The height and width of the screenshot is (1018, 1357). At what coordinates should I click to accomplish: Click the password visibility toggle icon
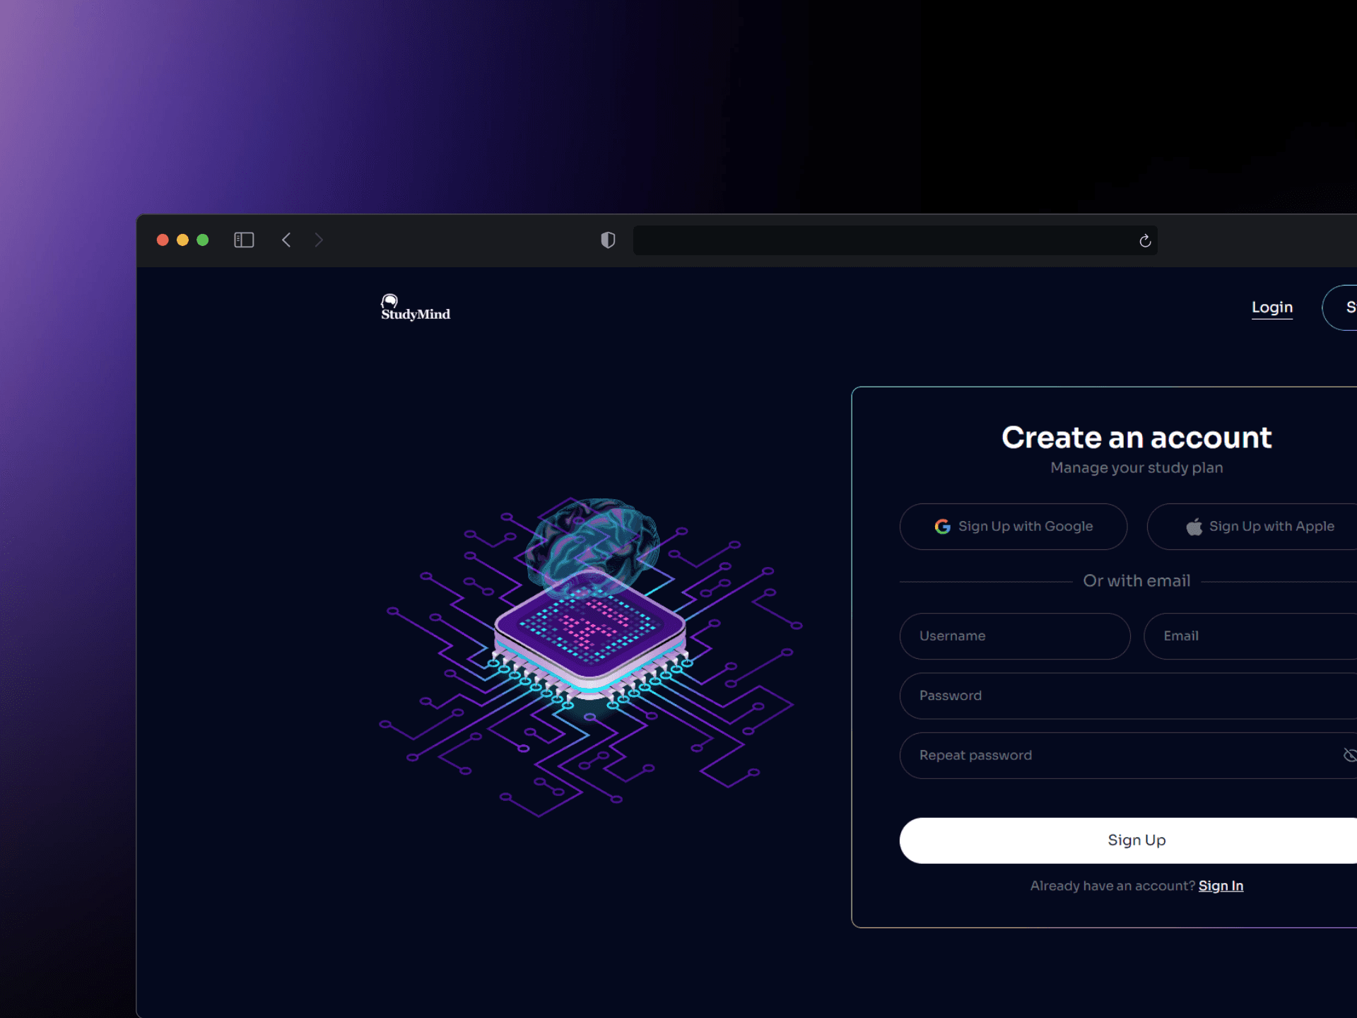[1349, 755]
